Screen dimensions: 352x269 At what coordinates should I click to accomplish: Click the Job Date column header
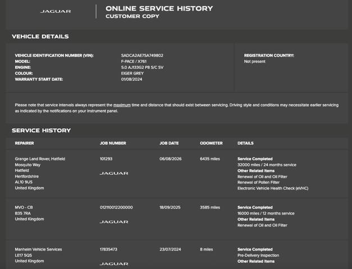click(x=169, y=143)
